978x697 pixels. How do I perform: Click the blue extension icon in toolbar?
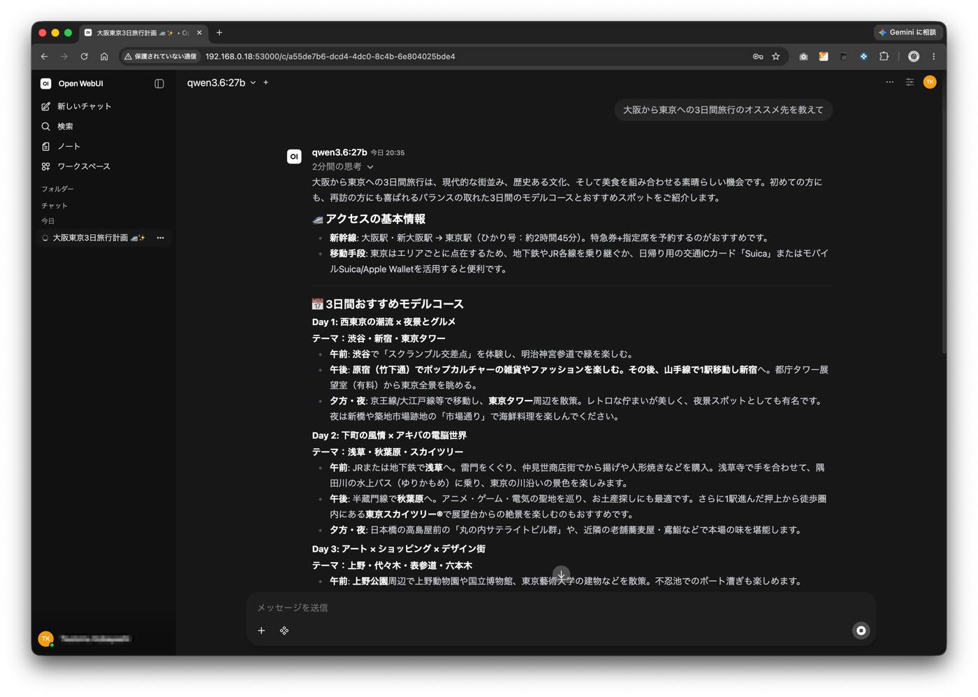863,57
